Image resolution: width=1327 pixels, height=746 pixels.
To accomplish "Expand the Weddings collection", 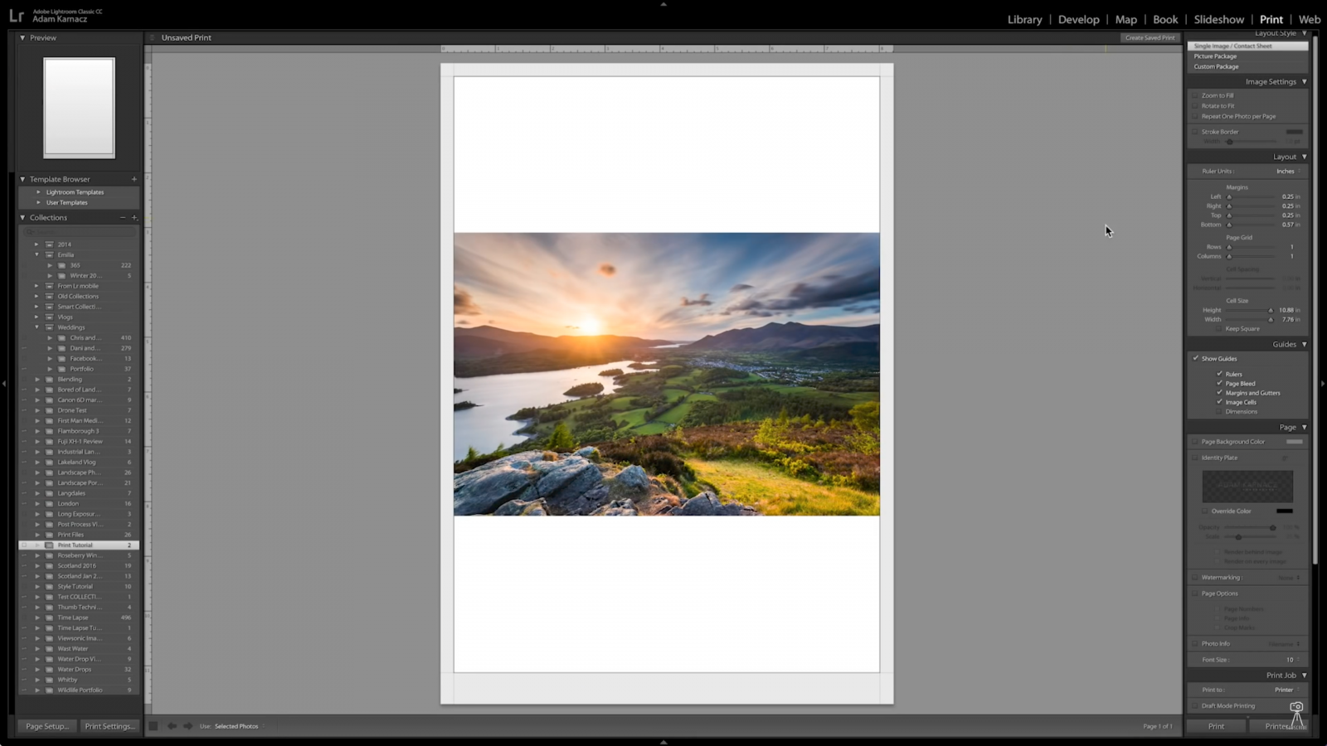I will click(x=36, y=327).
